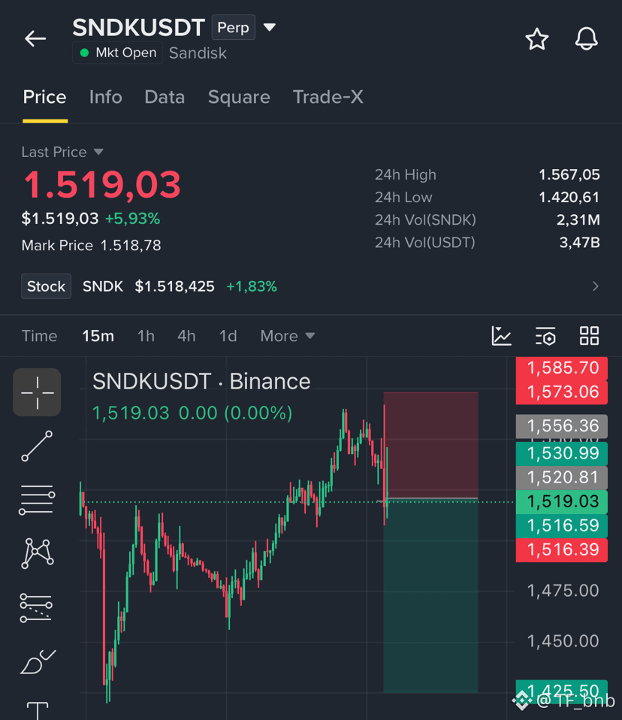
Task: Switch to the Data tab
Action: click(x=165, y=98)
